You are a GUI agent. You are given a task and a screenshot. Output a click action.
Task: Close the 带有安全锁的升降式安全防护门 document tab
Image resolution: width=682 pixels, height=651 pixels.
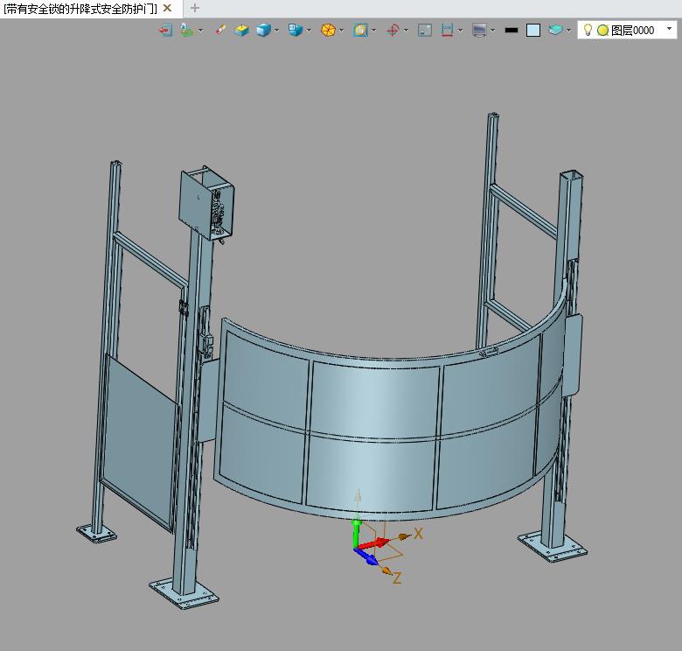[x=167, y=8]
